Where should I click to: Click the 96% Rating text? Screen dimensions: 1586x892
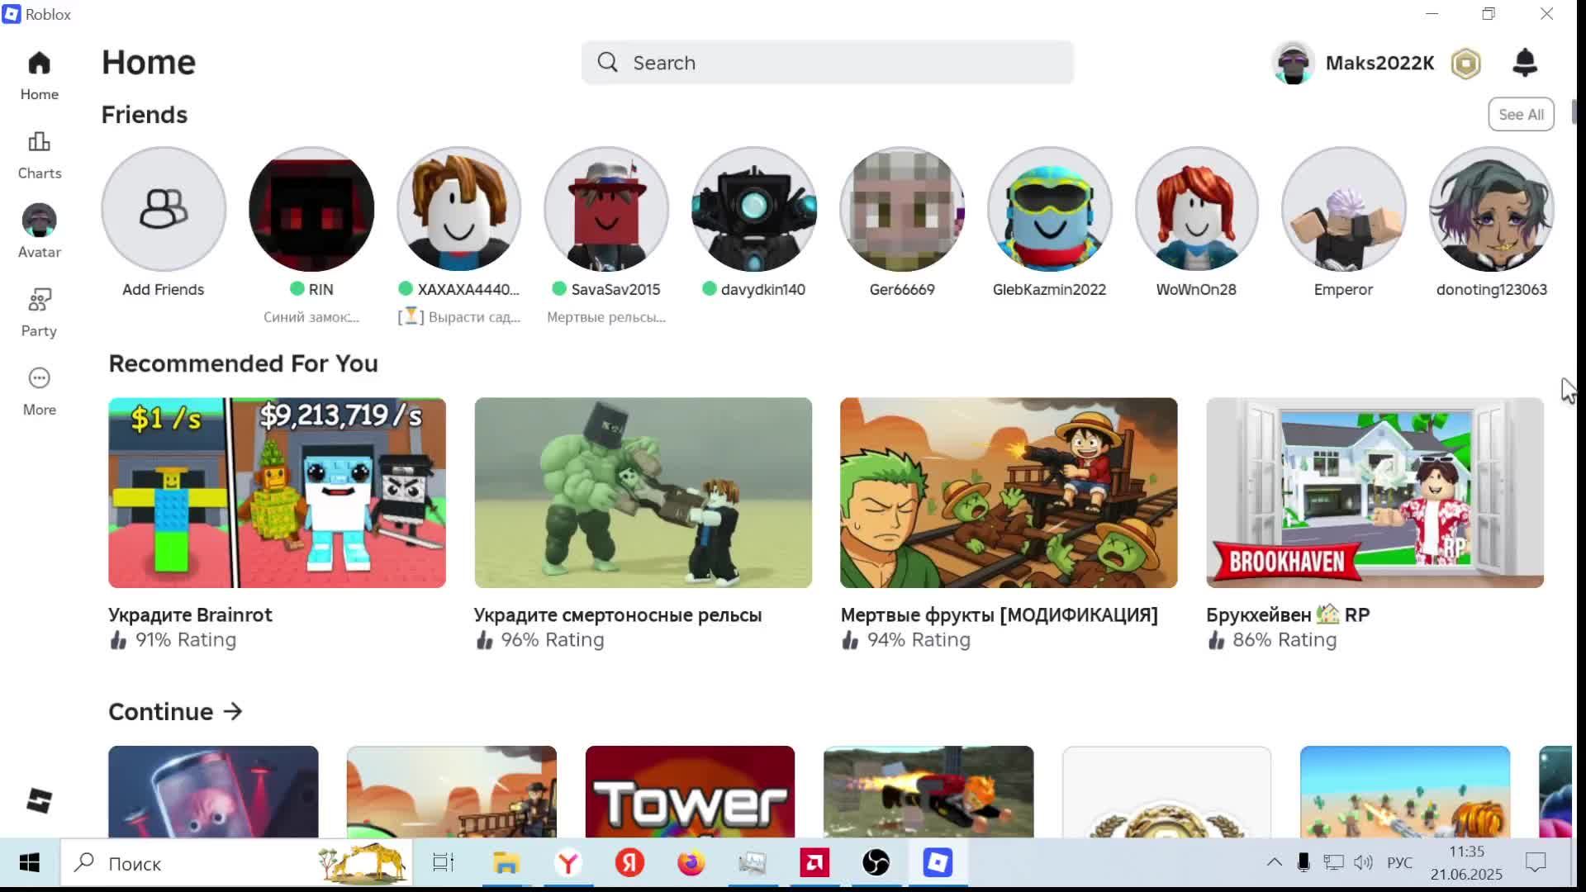click(x=553, y=640)
